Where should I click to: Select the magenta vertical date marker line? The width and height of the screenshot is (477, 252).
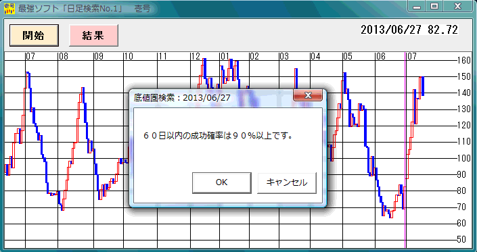405,150
